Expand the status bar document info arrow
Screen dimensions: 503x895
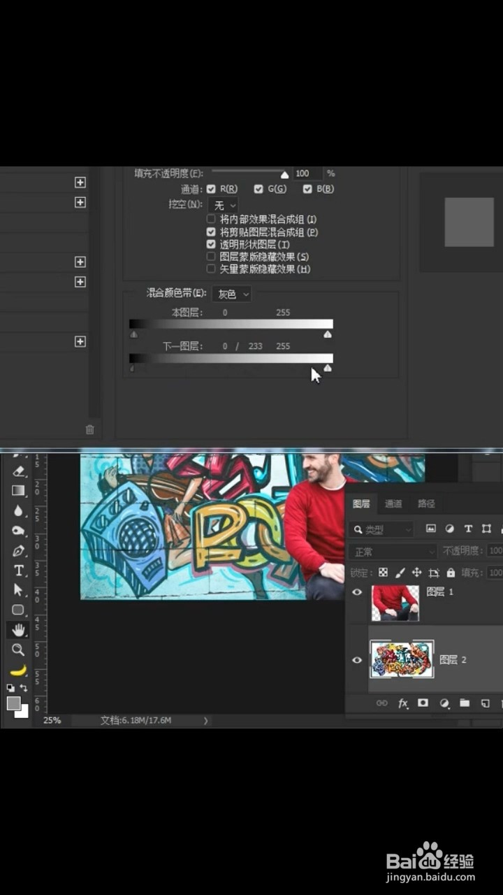[205, 720]
